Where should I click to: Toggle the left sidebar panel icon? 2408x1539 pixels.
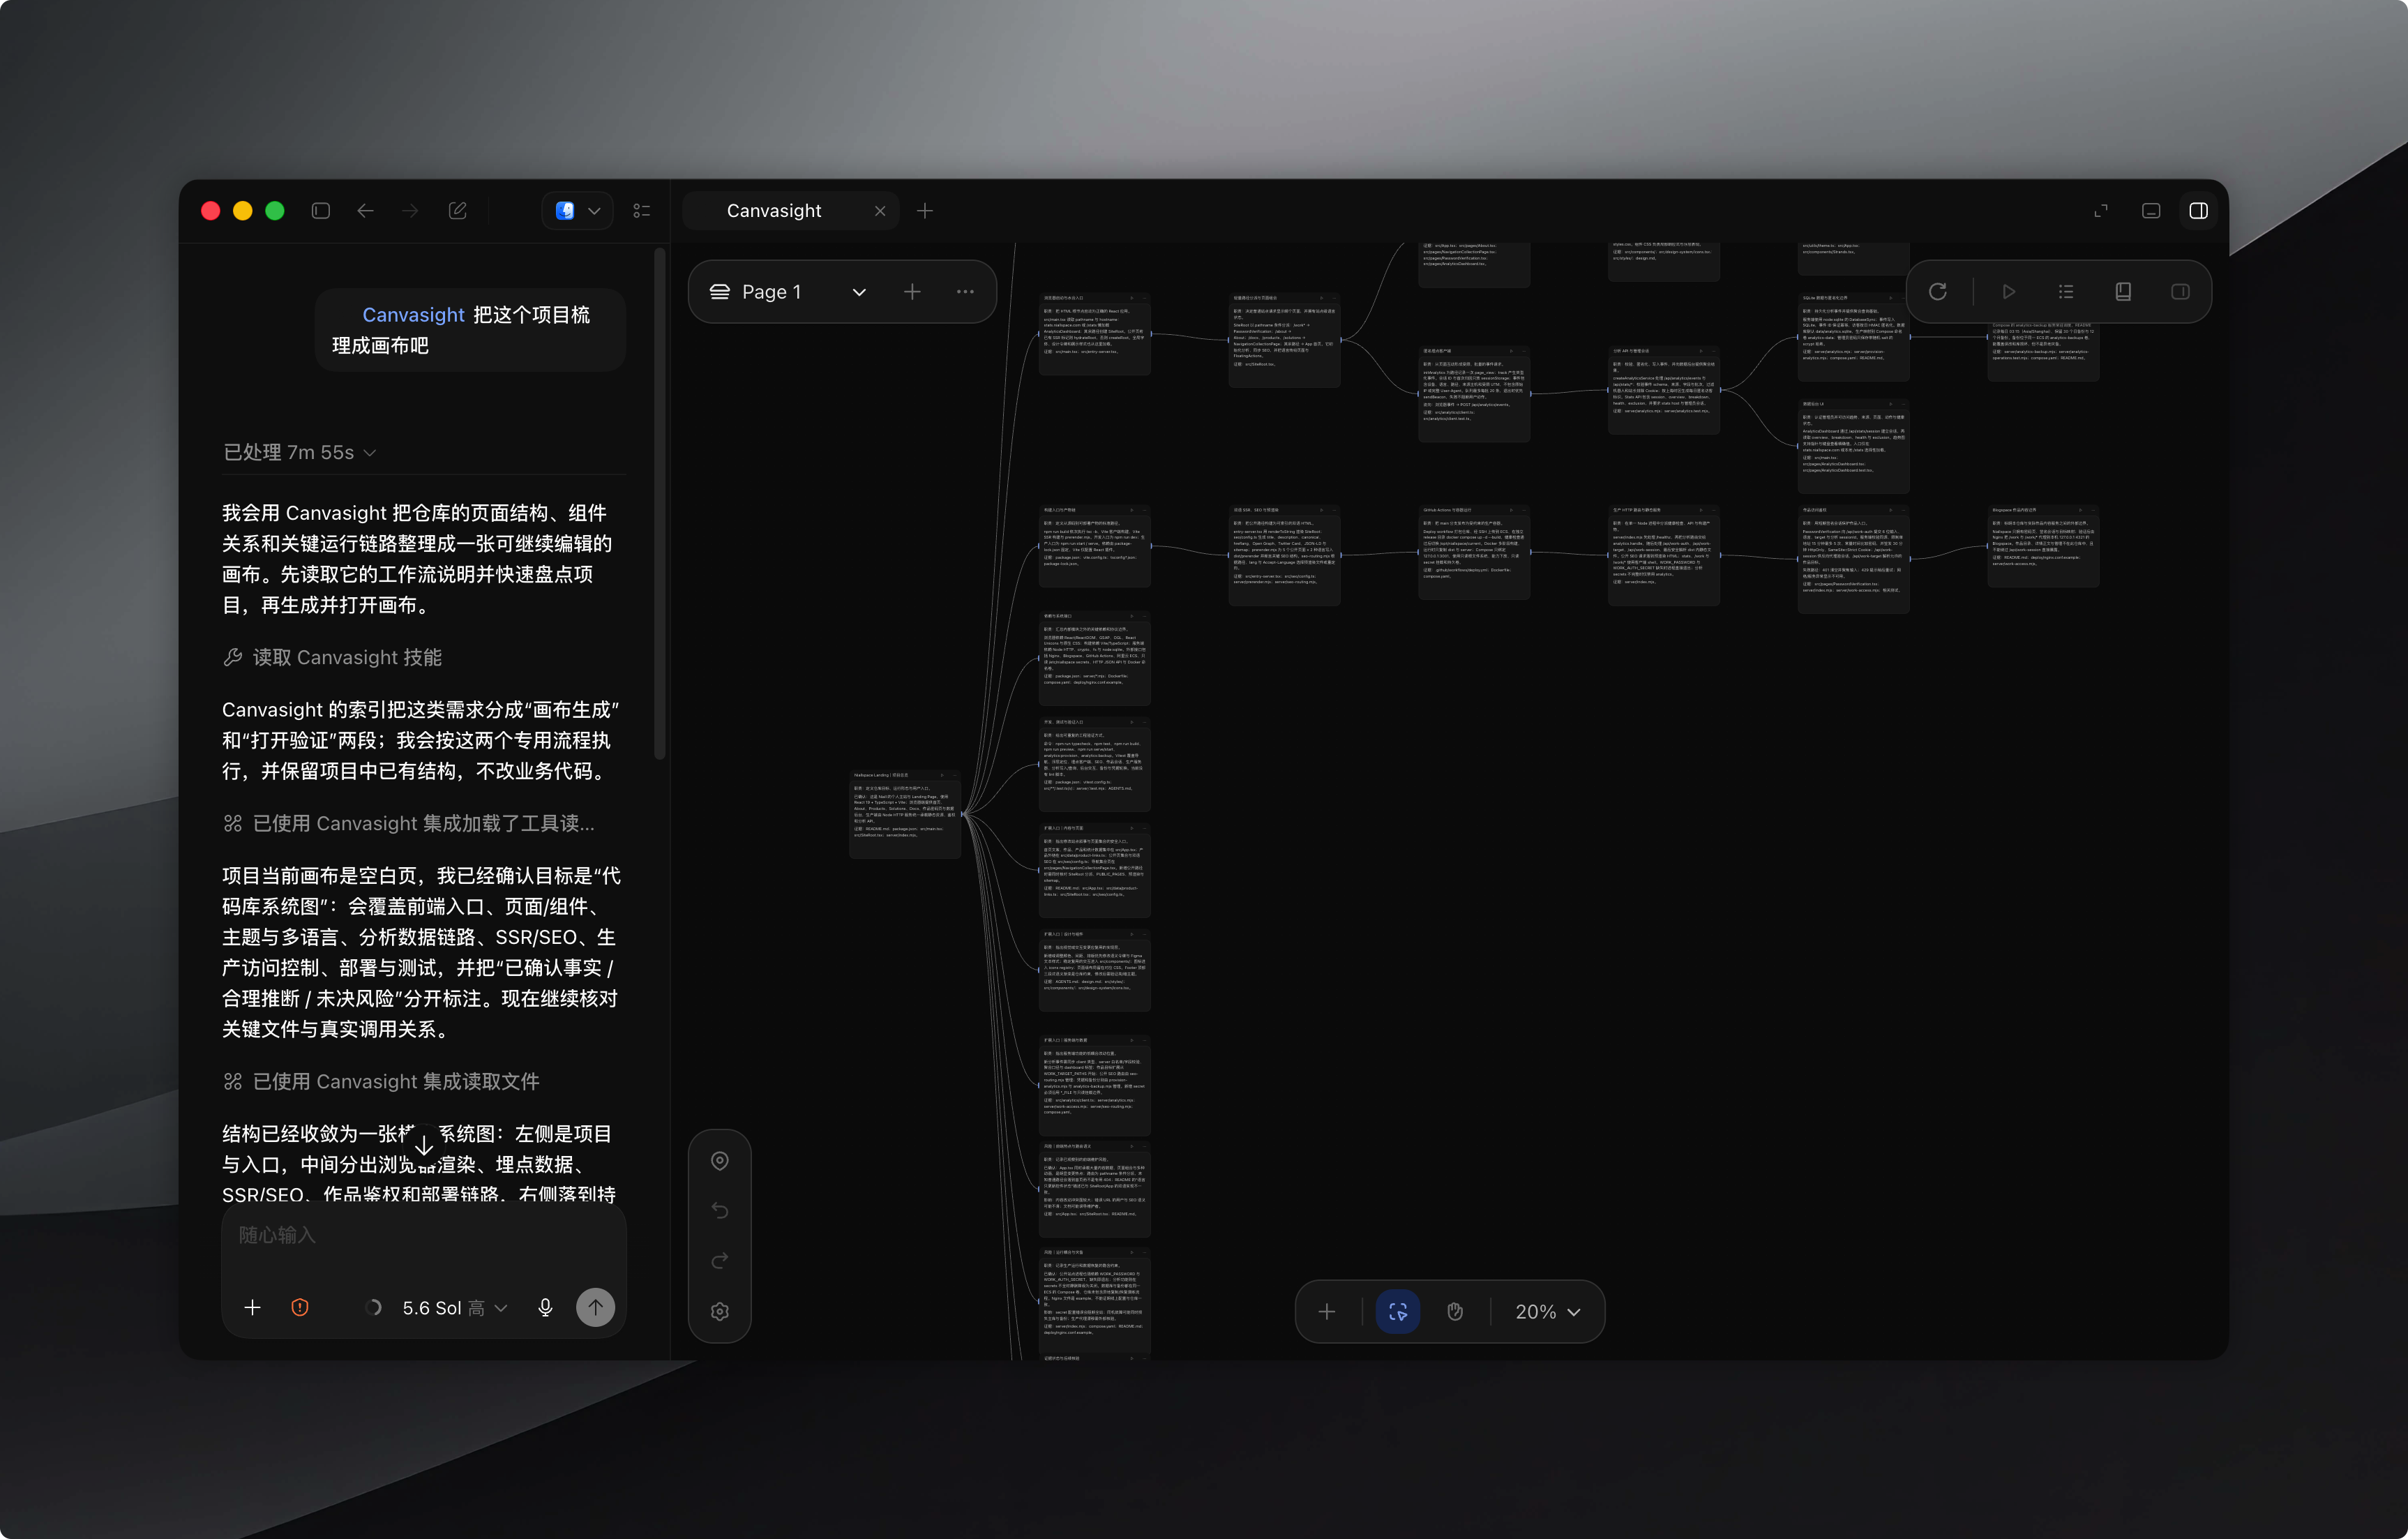320,211
